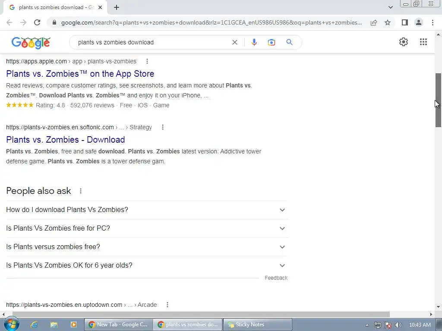Image resolution: width=442 pixels, height=331 pixels.
Task: Click the Rating: 4.8 text
Action: coord(50,105)
